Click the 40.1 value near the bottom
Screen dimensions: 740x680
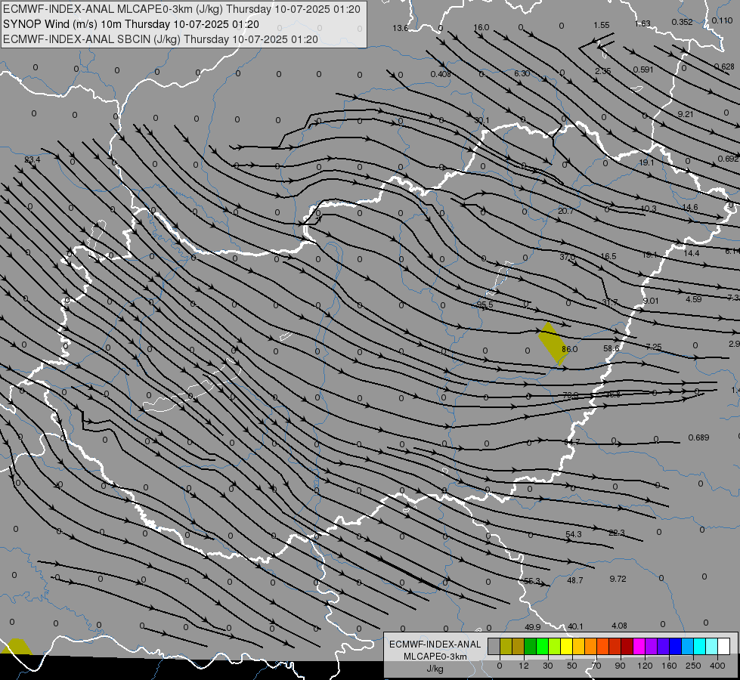click(575, 626)
